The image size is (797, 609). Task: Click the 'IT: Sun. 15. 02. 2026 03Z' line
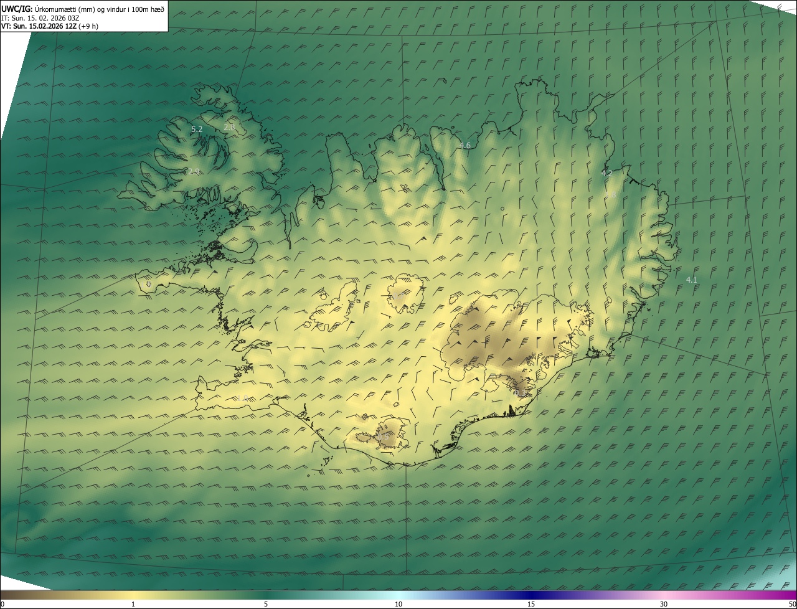(40, 17)
